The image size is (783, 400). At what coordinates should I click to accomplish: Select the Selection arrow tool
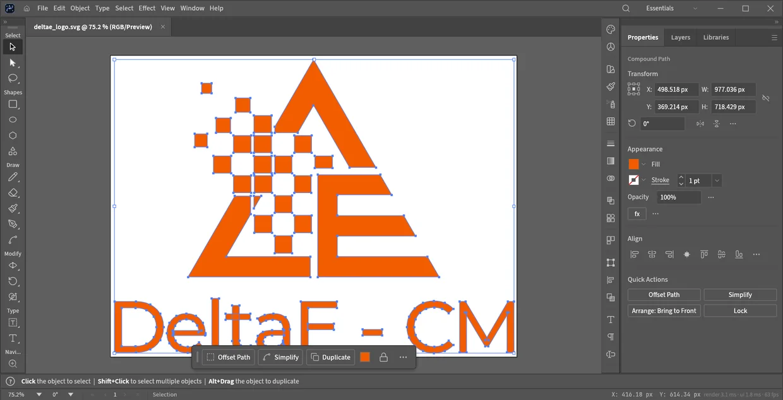13,47
